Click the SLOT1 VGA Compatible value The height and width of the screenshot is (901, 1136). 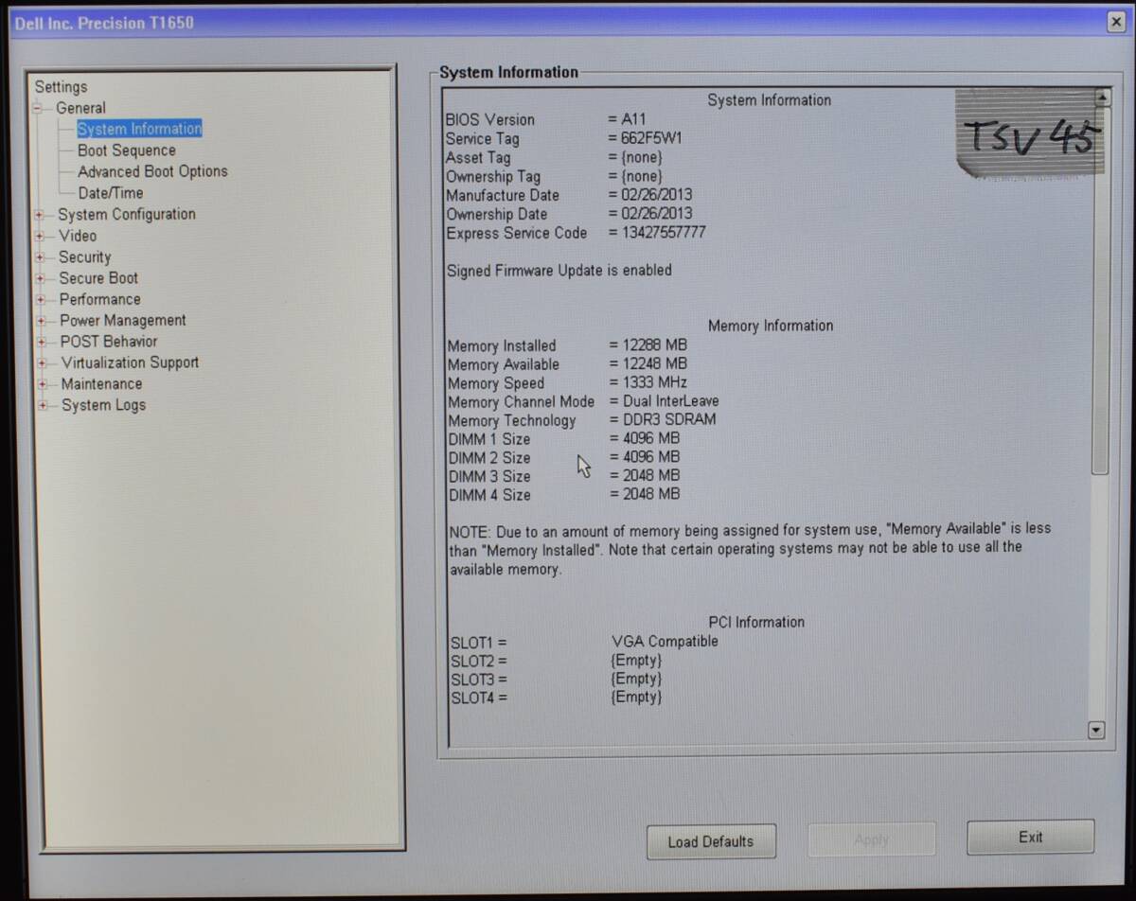coord(665,641)
